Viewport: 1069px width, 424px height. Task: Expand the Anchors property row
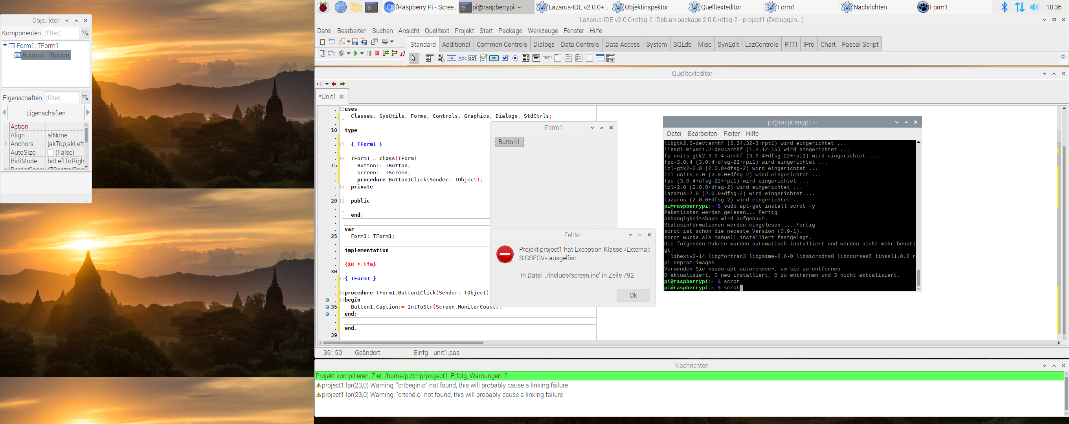tap(6, 143)
